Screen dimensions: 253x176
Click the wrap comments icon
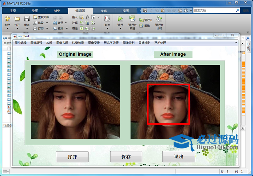click(x=93, y=23)
